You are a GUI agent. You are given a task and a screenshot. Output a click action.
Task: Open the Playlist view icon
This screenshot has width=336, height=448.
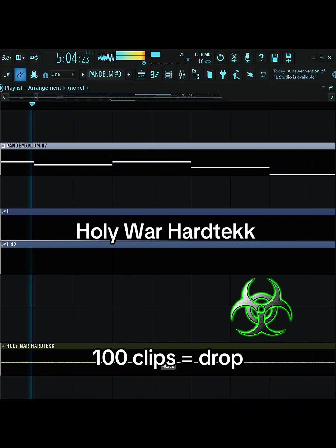coord(142,75)
